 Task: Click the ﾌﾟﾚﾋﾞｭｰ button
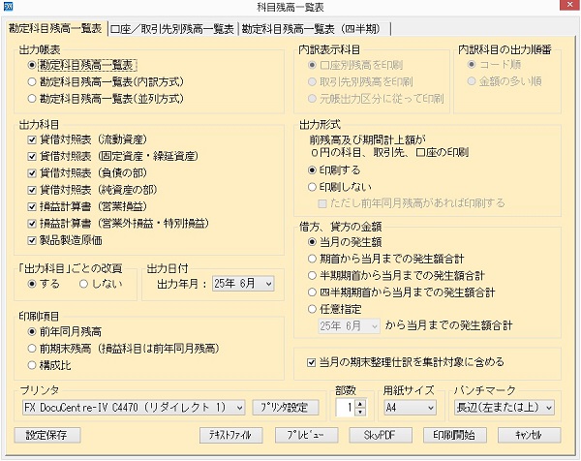pos(306,435)
